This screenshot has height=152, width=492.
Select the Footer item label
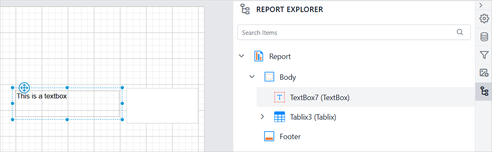tap(290, 137)
